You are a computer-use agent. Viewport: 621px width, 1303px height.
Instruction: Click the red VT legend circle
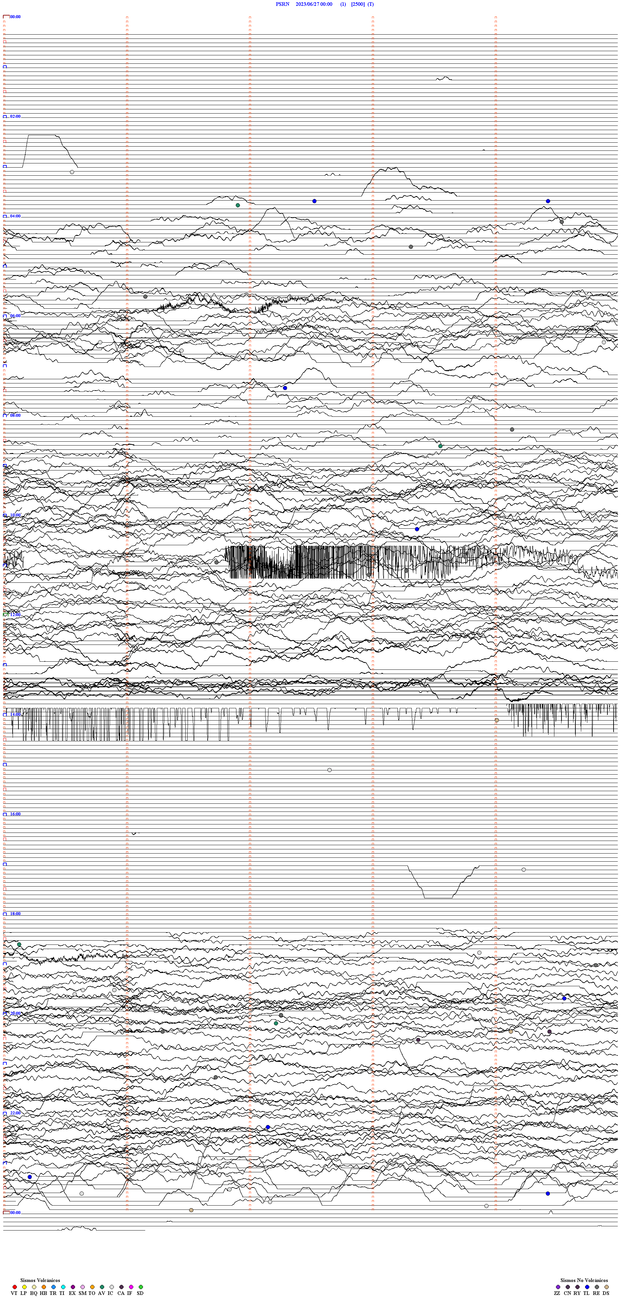click(x=15, y=1287)
